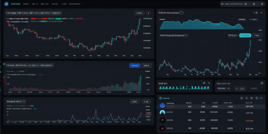This screenshot has width=268, height=134.
Task: Select the table row with the light-blue avatar
Action: coord(211,112)
